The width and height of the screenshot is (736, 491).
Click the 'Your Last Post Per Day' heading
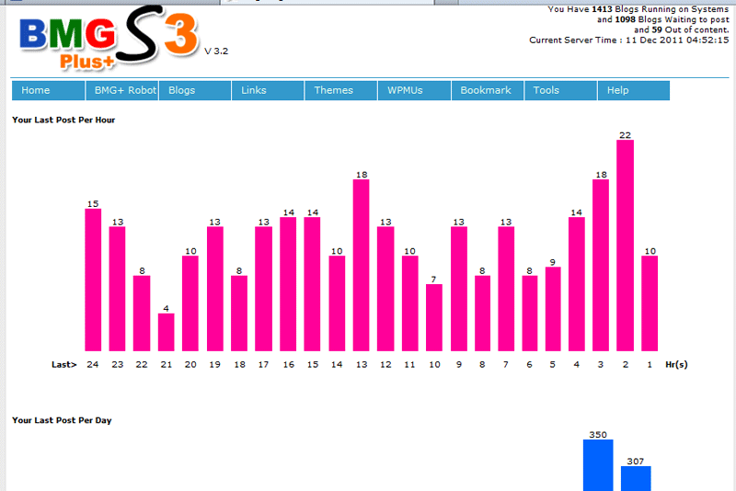62,420
